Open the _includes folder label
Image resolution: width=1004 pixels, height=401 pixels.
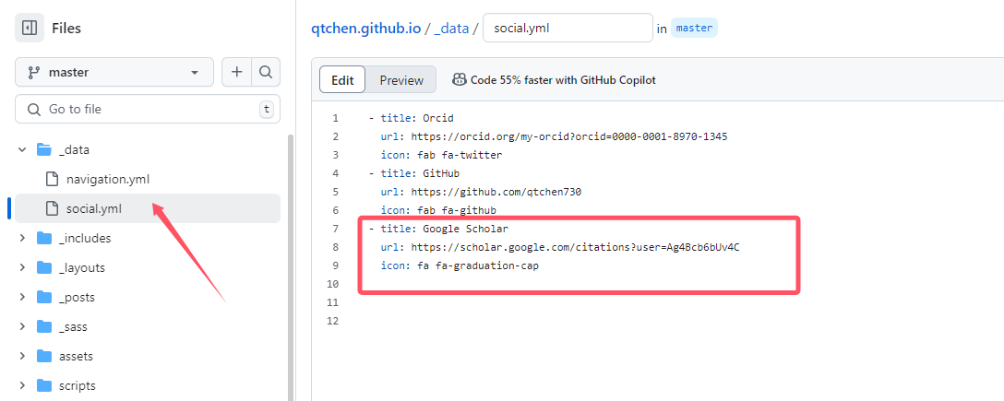(x=85, y=239)
